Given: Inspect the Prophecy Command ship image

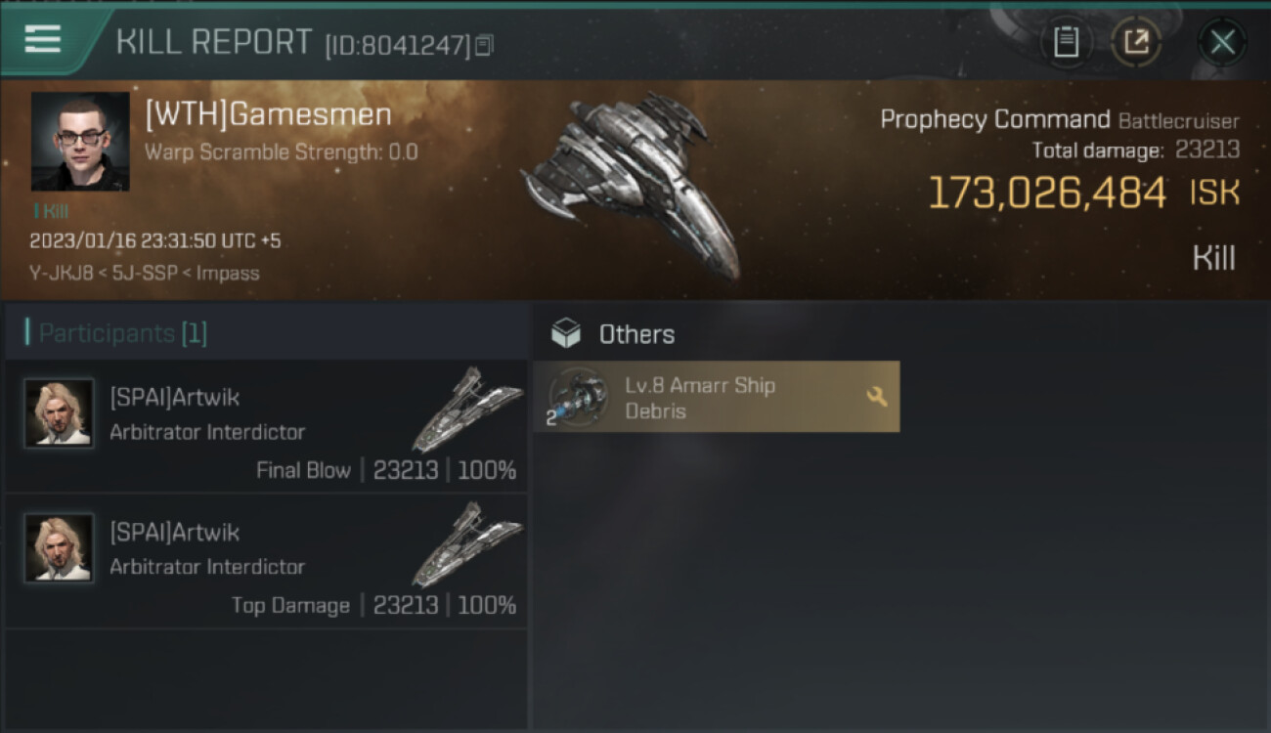Looking at the screenshot, I should click(631, 184).
